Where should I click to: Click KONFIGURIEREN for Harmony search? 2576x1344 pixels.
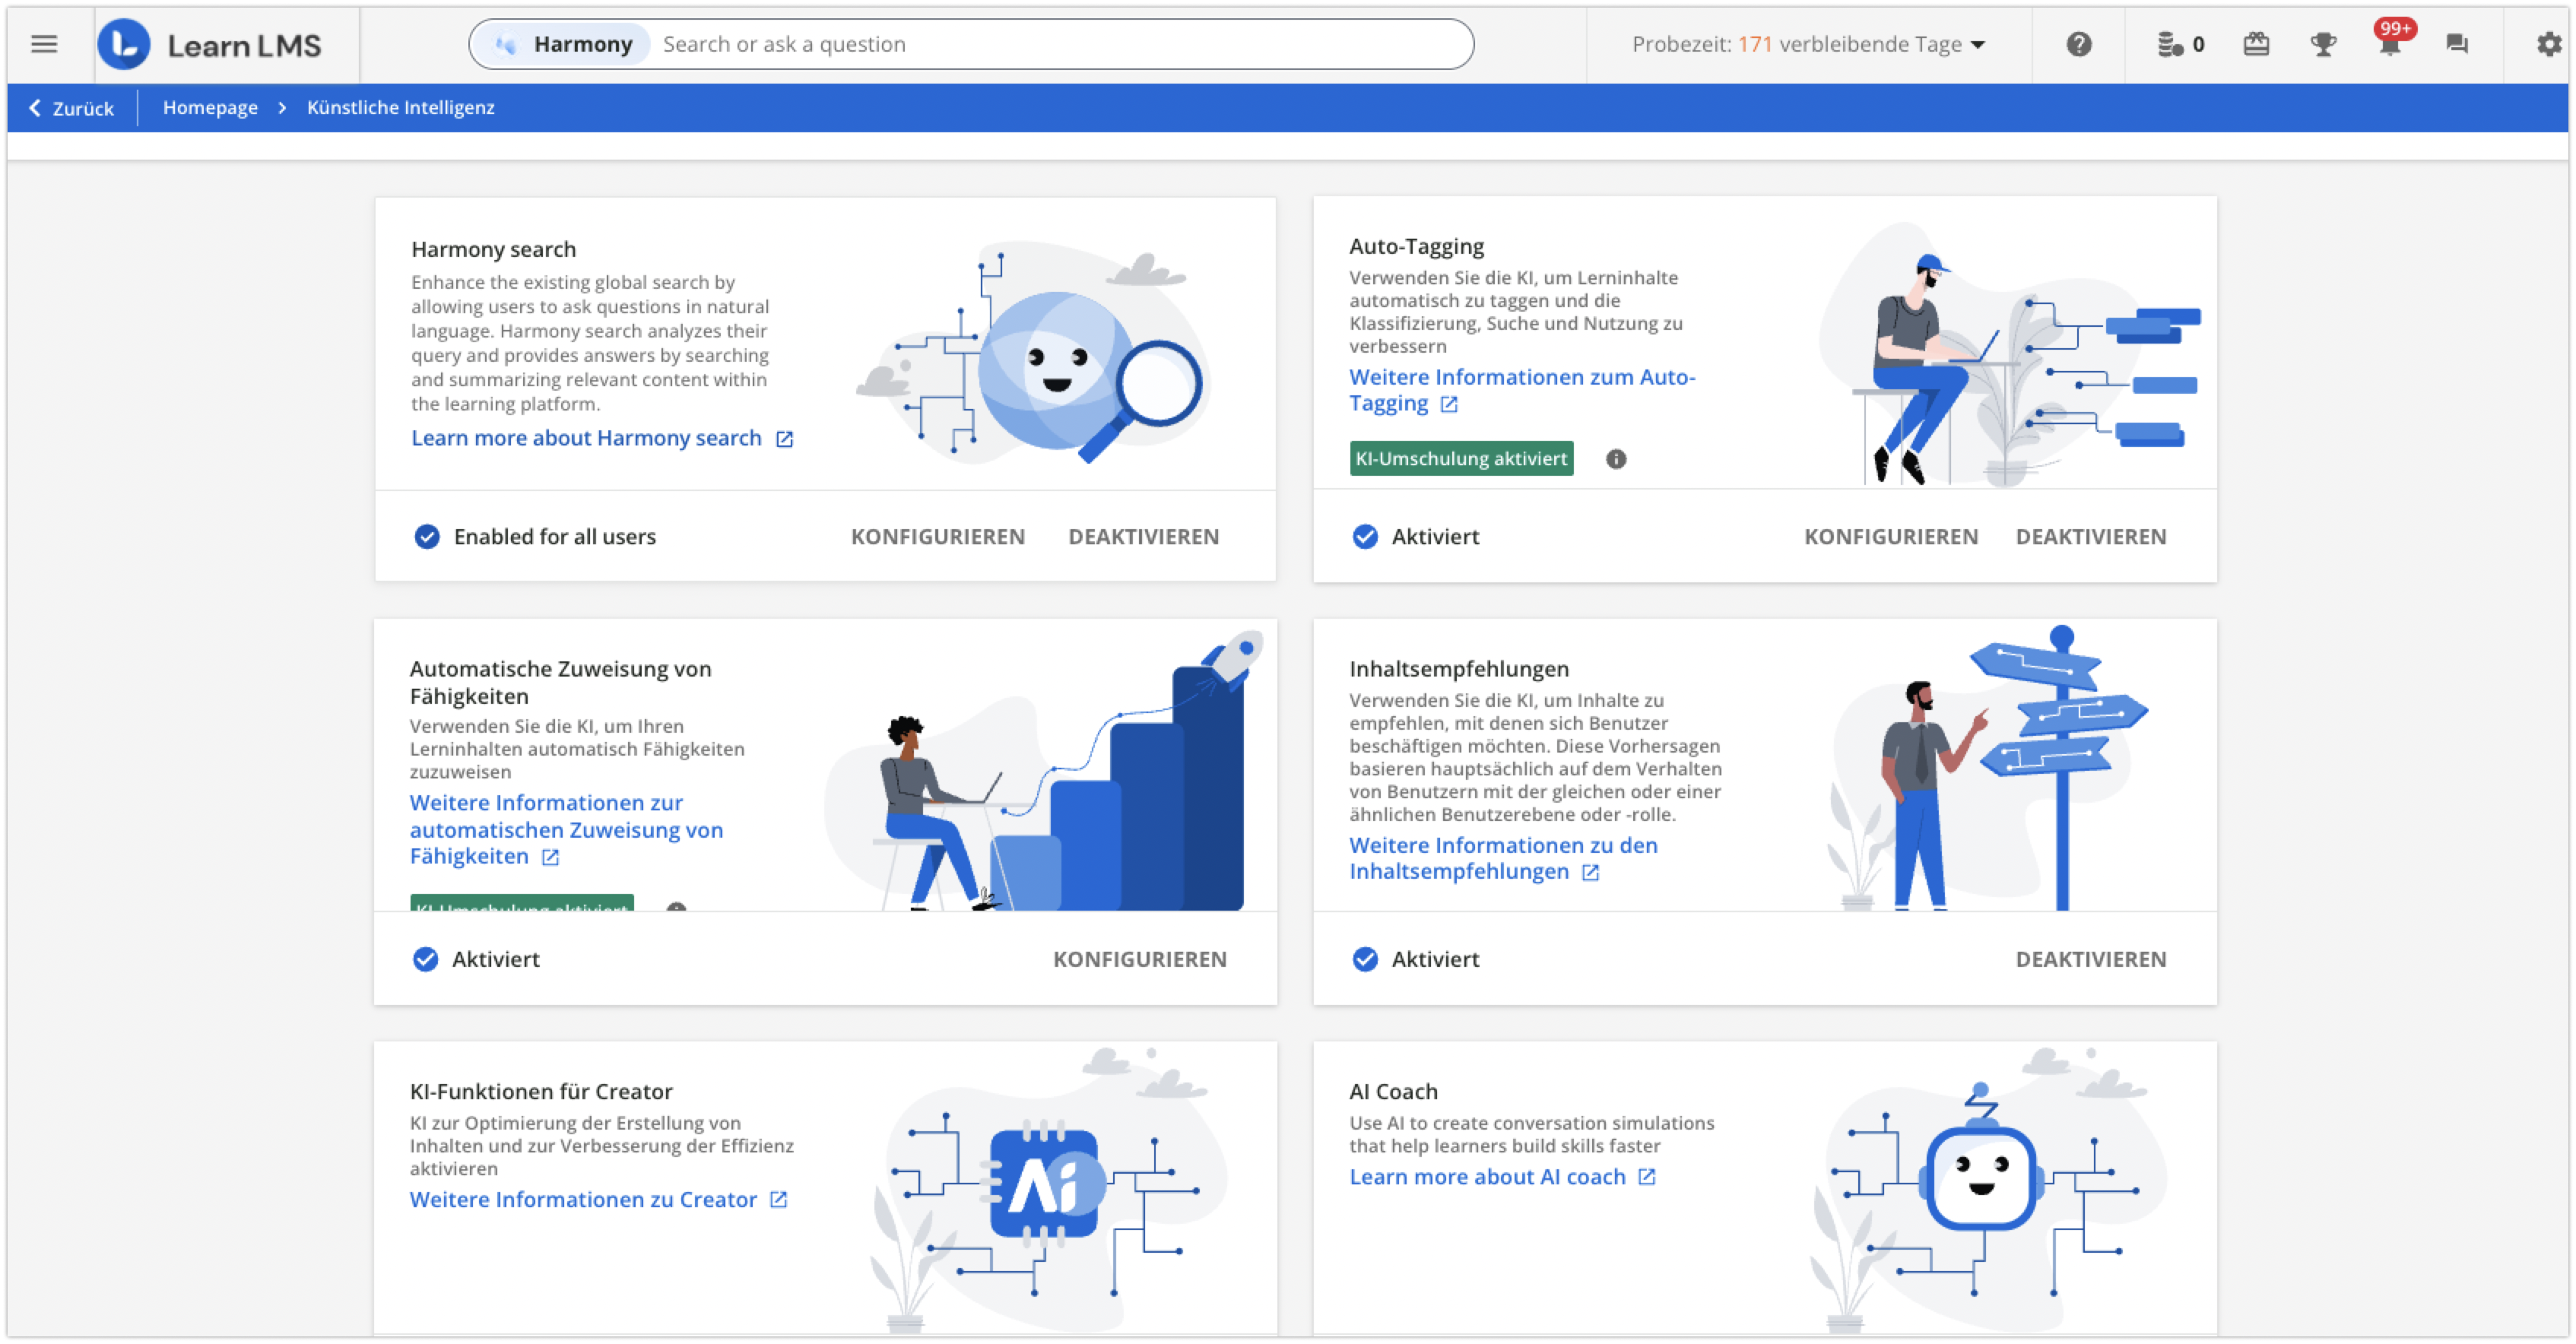tap(937, 537)
